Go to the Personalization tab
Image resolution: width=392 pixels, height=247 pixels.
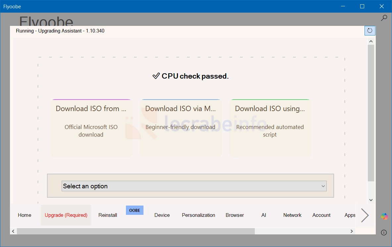point(198,215)
